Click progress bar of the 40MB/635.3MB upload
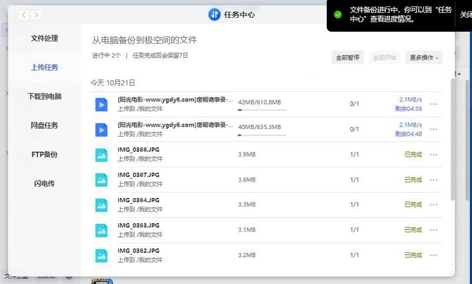This screenshot has width=472, height=284. [x=262, y=136]
